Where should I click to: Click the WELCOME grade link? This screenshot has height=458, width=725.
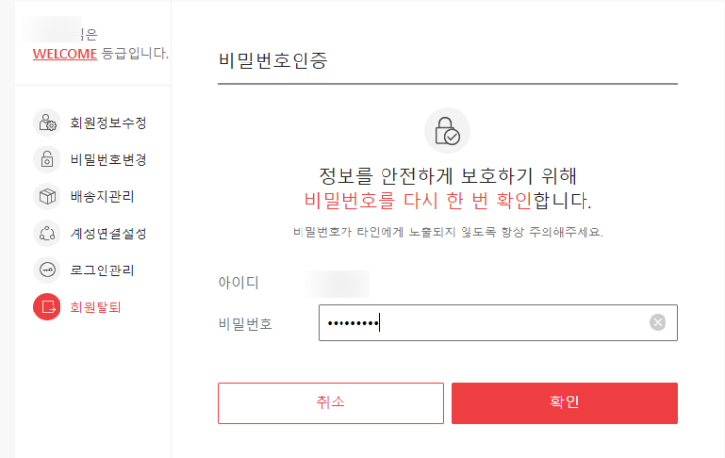click(x=64, y=53)
